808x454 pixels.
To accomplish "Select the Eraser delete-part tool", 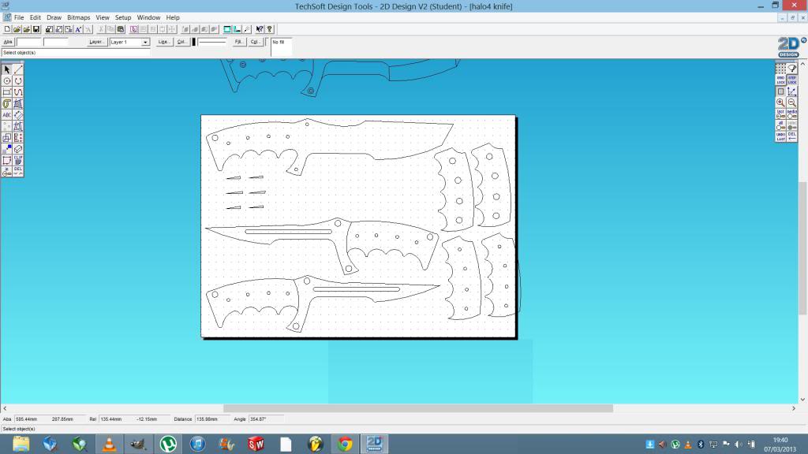I will pyautogui.click(x=18, y=149).
